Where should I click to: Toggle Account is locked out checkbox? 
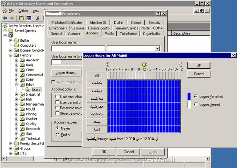(x=53, y=82)
